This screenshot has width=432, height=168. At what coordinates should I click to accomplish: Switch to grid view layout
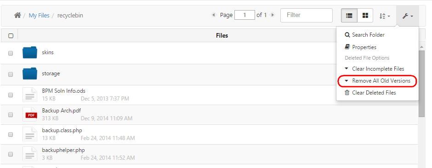[365, 16]
